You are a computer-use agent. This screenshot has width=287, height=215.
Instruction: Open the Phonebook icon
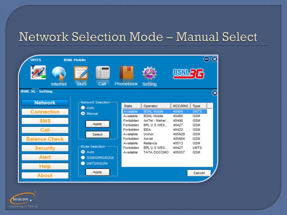point(126,73)
